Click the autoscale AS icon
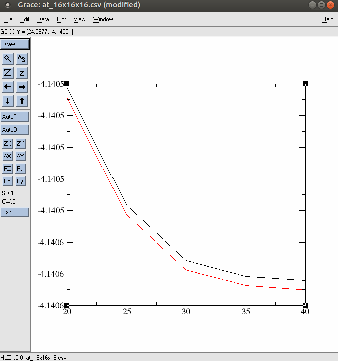Viewport: 338px width, 361px height. (22, 59)
